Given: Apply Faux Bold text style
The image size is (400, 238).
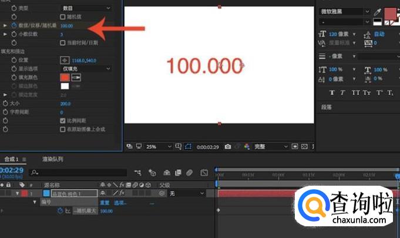Looking at the screenshot, I should (x=332, y=93).
